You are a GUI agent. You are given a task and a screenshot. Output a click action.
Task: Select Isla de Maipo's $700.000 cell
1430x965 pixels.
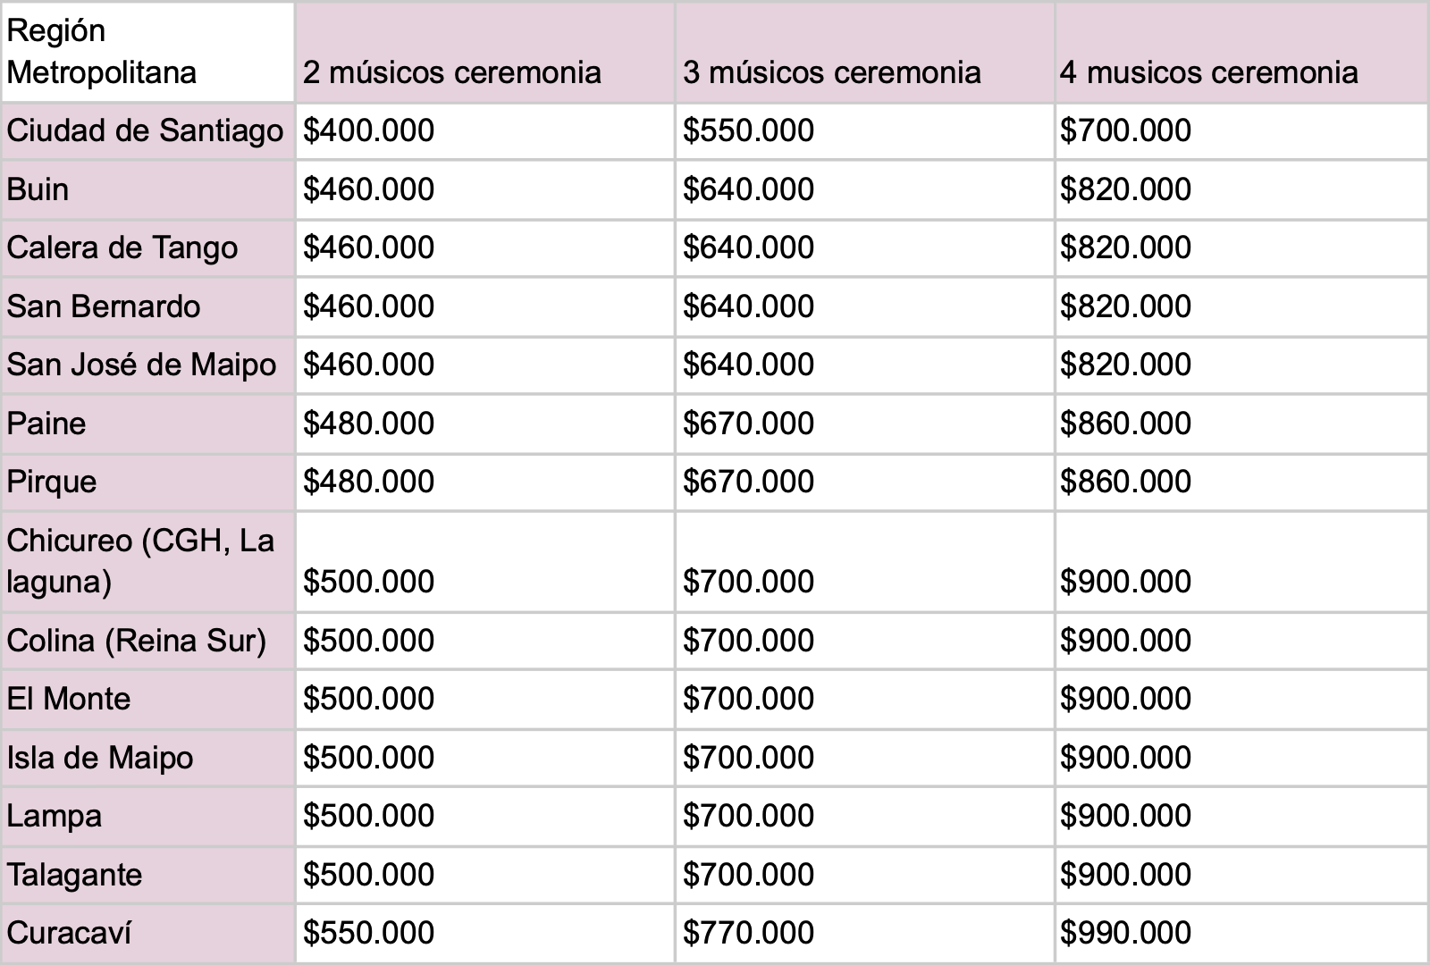coord(864,759)
